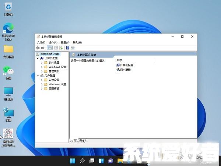
Task: Open the 用户配置 item in right pane
Action: click(x=125, y=69)
